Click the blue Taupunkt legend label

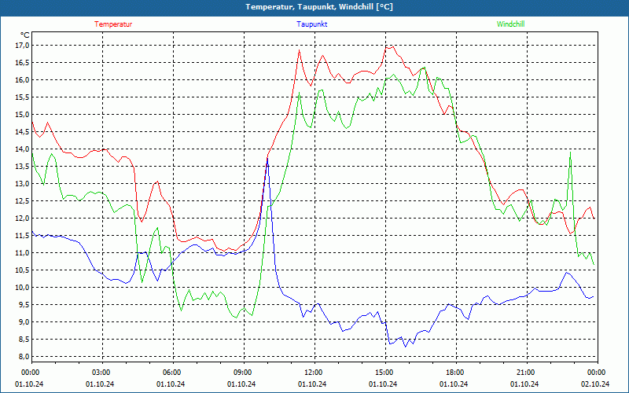(312, 24)
